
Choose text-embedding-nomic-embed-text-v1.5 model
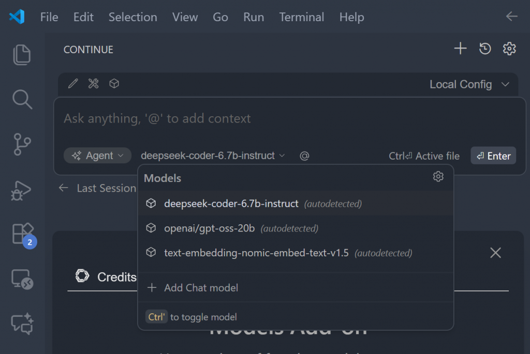click(256, 253)
